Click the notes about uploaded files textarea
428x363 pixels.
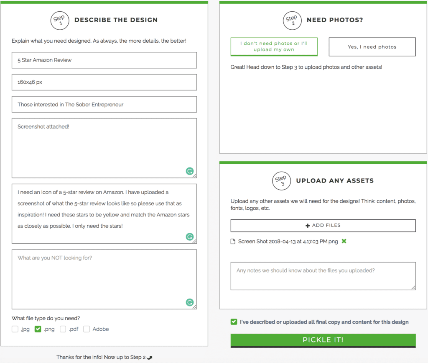[x=323, y=276]
